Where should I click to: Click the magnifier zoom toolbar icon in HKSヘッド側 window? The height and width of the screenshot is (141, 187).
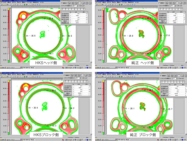coord(21,5)
